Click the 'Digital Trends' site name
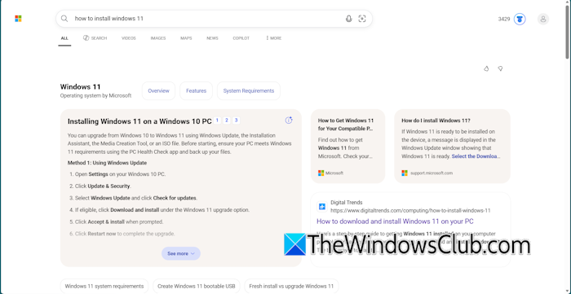The image size is (571, 294). [347, 203]
